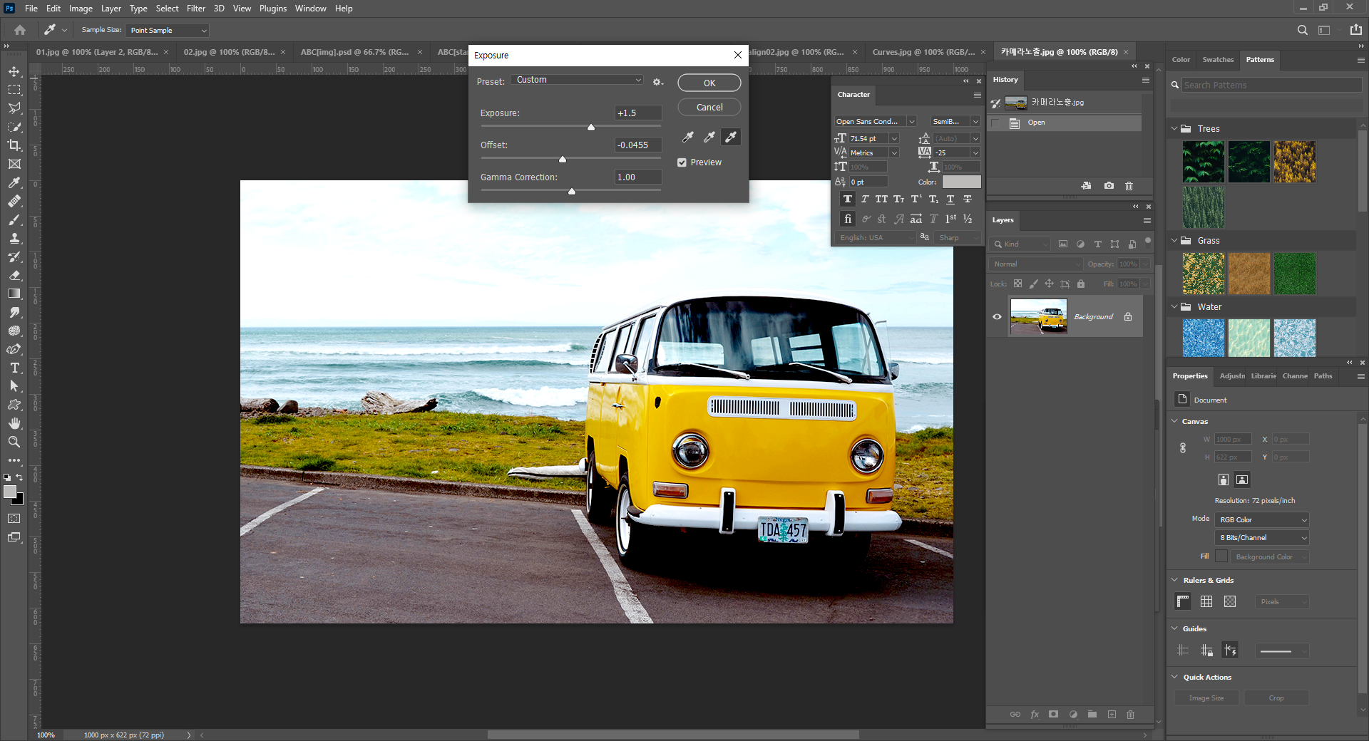The image size is (1369, 741).
Task: Toggle the Preview checkbox
Action: click(x=682, y=162)
